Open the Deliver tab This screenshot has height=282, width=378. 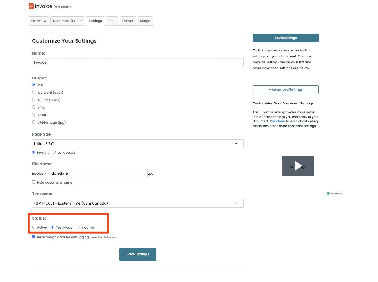click(128, 21)
